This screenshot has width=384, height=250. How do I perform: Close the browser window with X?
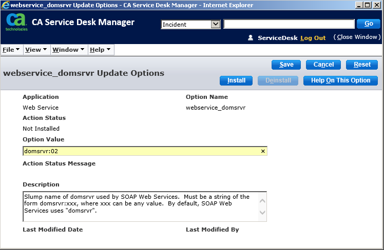coord(376,5)
